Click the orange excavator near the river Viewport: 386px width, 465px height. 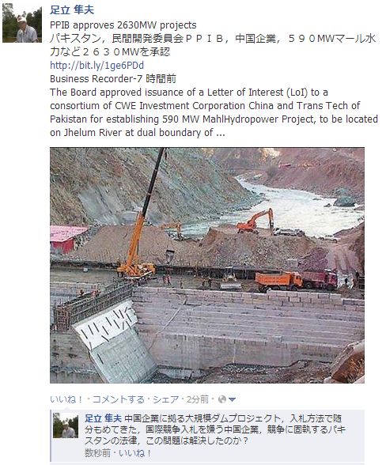(x=255, y=221)
